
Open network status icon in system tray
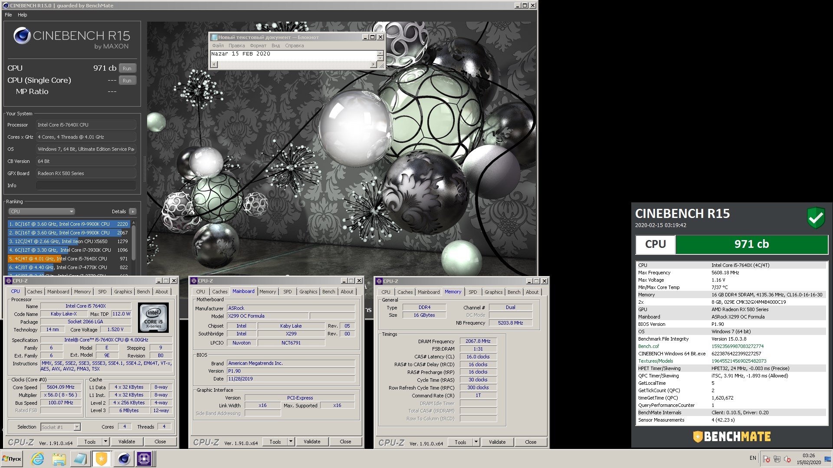coord(777,459)
